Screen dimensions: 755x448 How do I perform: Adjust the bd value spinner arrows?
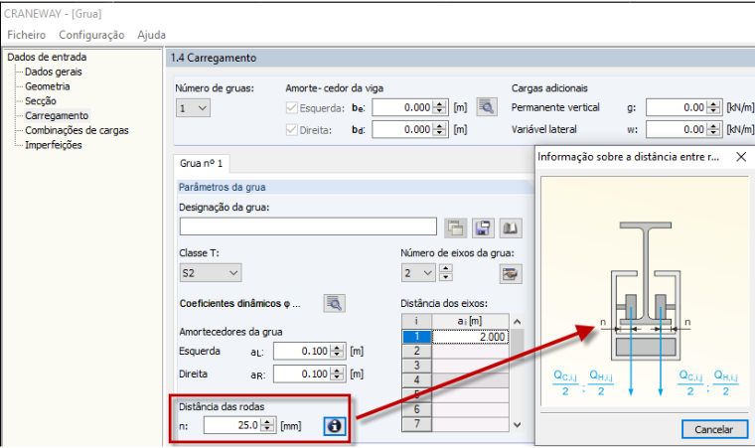[440, 129]
